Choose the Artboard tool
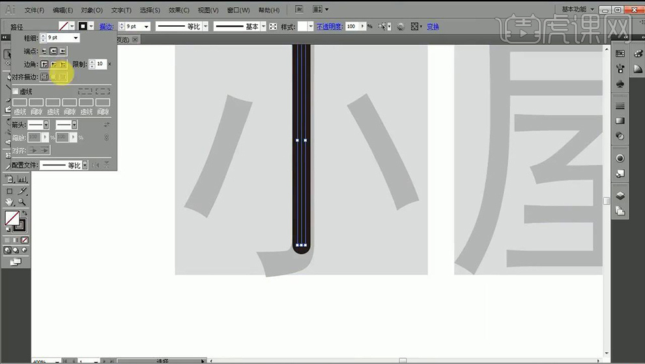 click(x=10, y=191)
